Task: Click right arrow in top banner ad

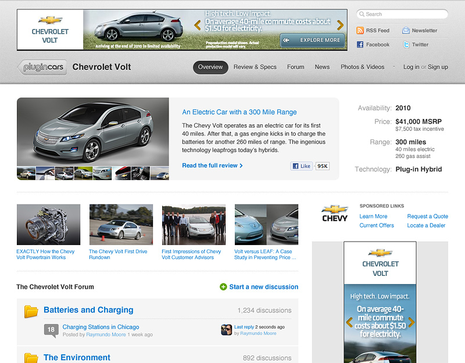Action: click(x=340, y=25)
